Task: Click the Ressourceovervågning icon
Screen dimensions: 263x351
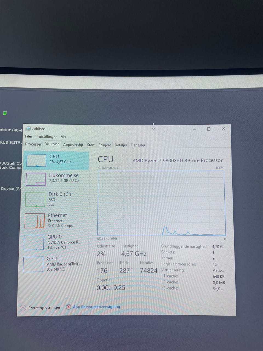Action: (69, 307)
